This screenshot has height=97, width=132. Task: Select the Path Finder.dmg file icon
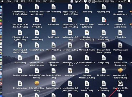(x=54, y=7)
